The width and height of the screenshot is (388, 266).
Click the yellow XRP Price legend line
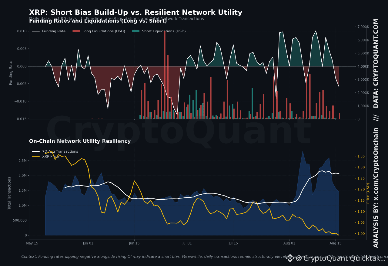click(x=36, y=156)
